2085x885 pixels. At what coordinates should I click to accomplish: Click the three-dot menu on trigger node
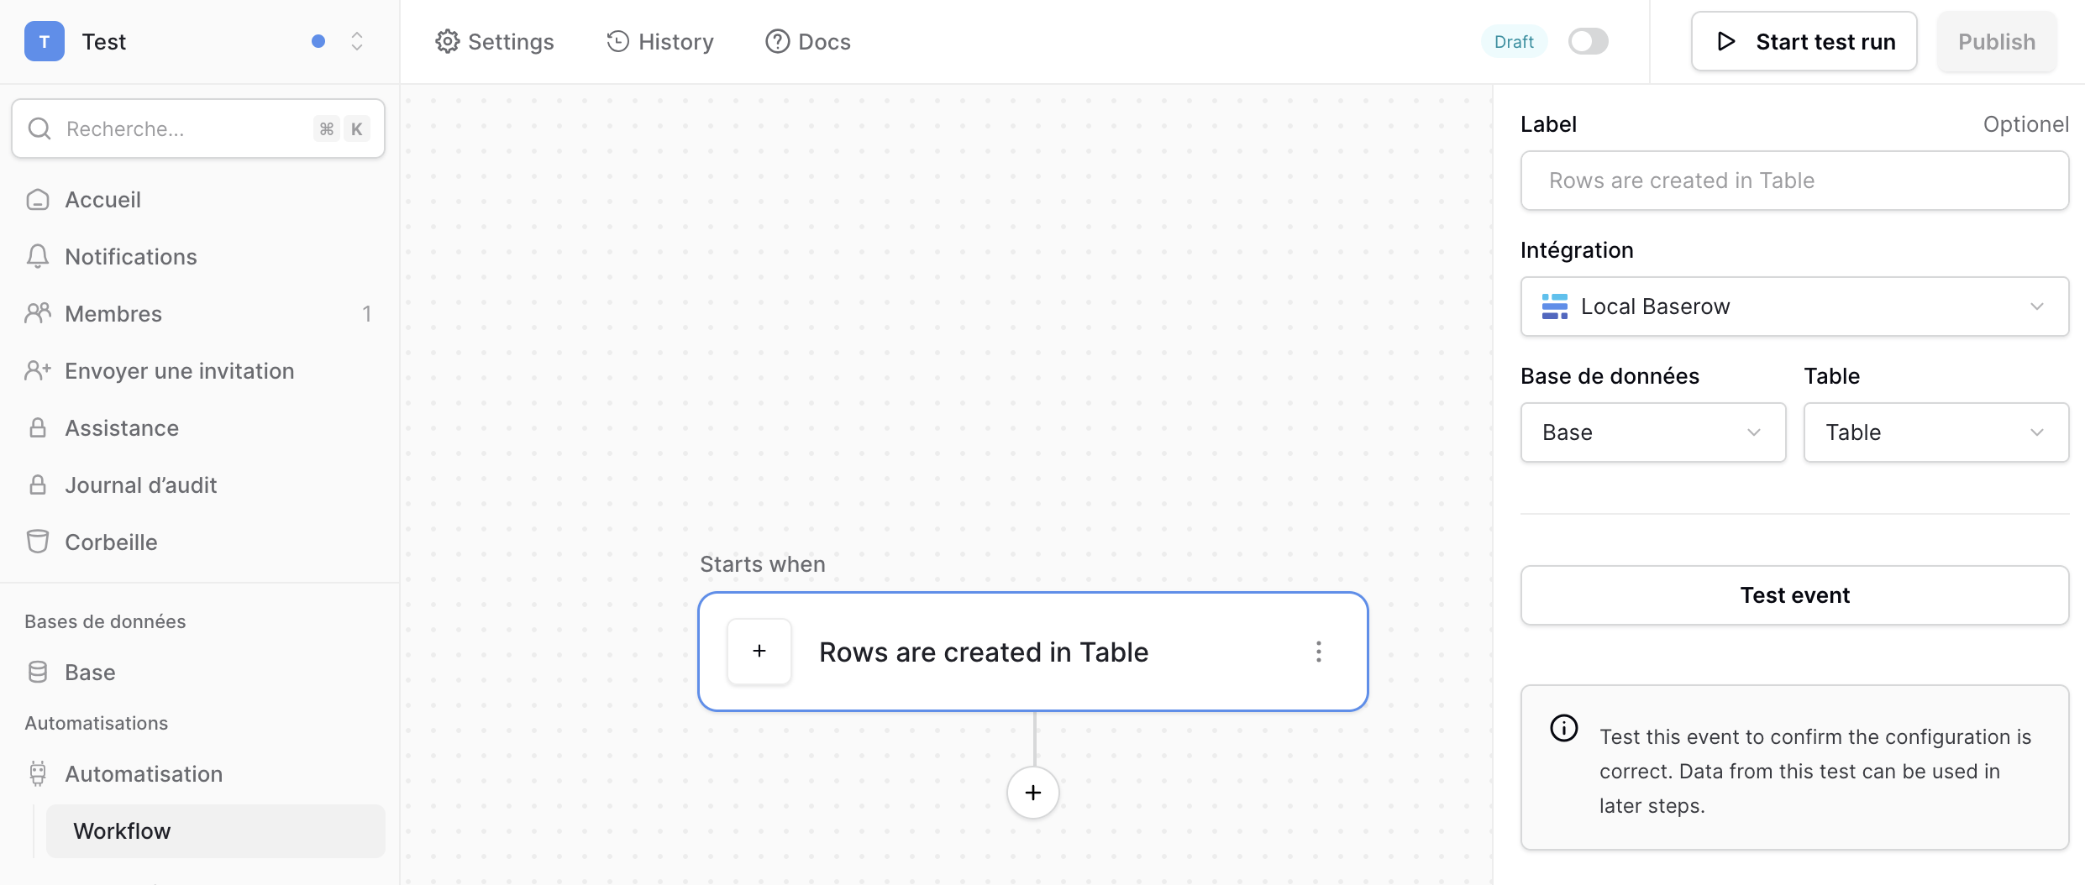click(1318, 652)
